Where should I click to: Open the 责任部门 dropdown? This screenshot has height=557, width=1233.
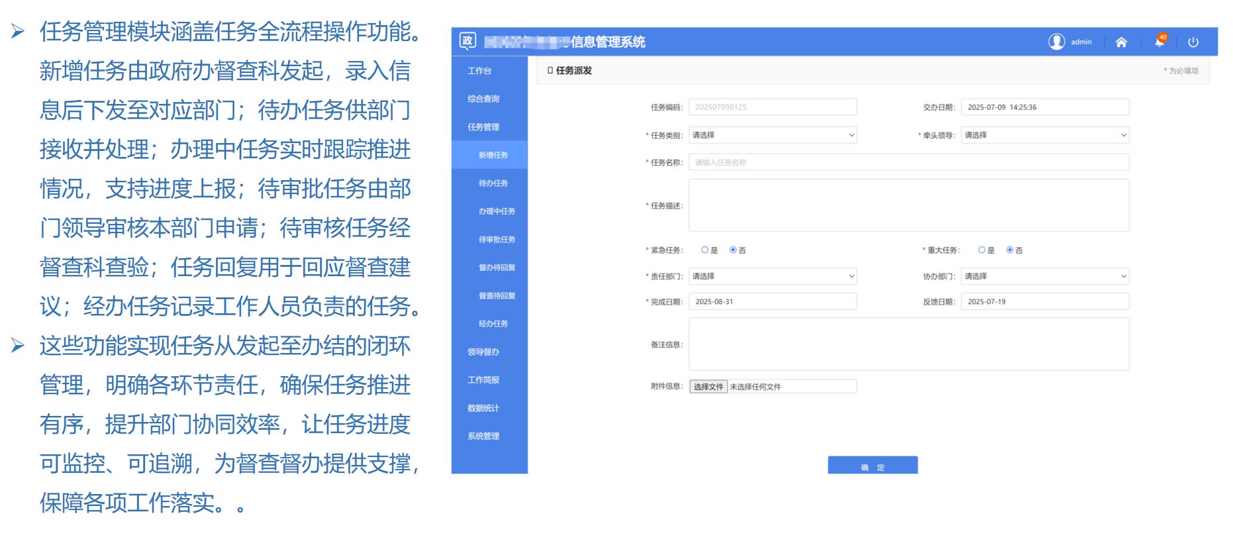(x=773, y=276)
